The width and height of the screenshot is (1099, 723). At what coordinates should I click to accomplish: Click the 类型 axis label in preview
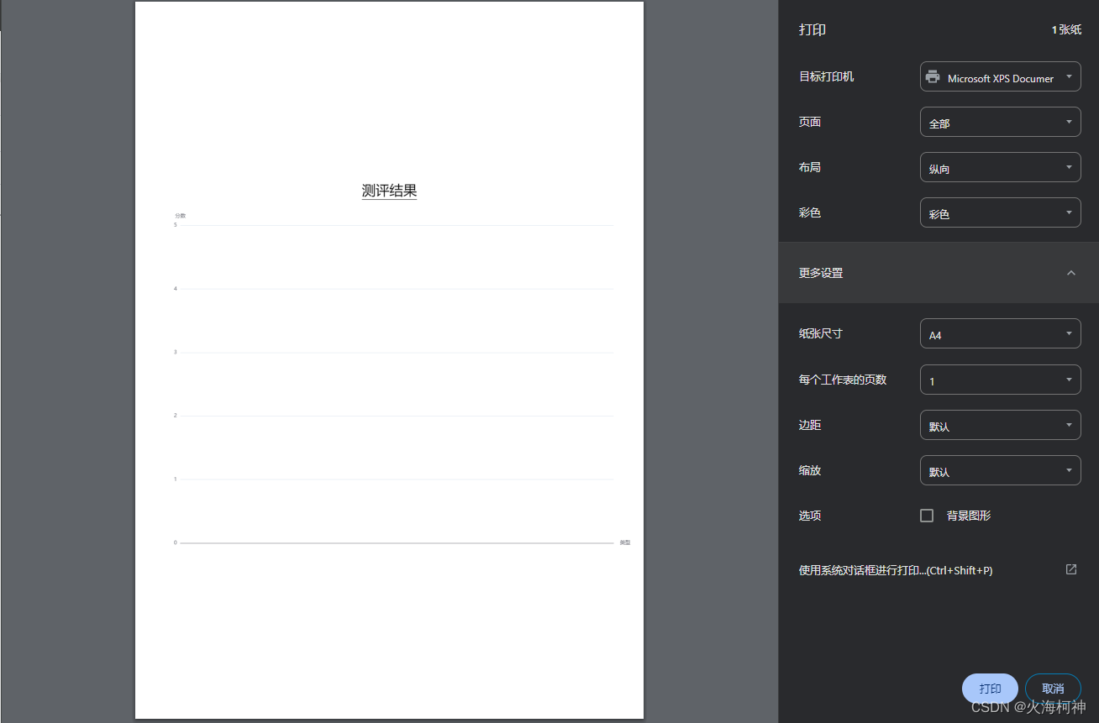click(x=625, y=542)
